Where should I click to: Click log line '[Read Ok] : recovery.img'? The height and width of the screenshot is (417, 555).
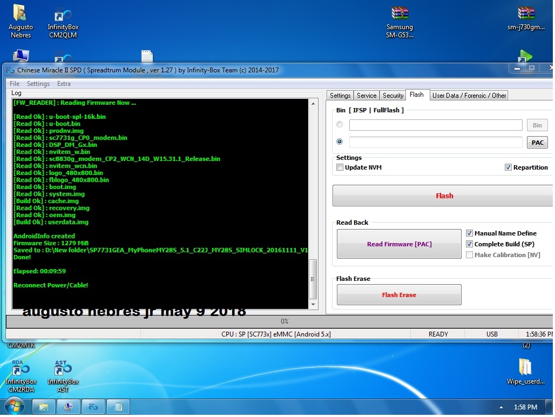tap(51, 208)
